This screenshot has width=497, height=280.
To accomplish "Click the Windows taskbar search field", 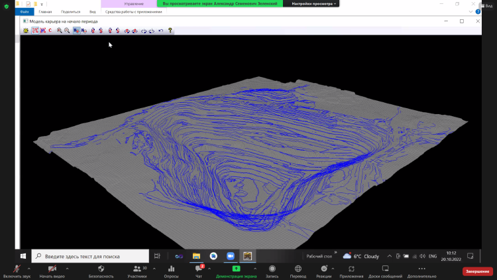I will 89,255.
